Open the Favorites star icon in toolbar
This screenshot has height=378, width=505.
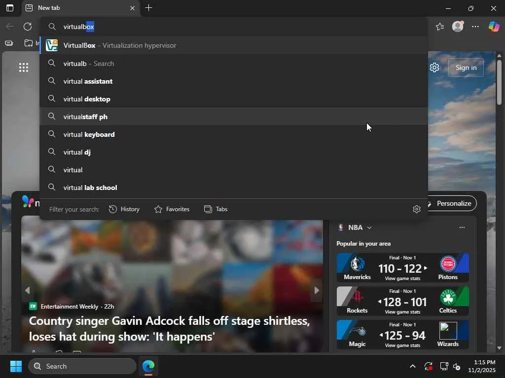pyautogui.click(x=440, y=27)
